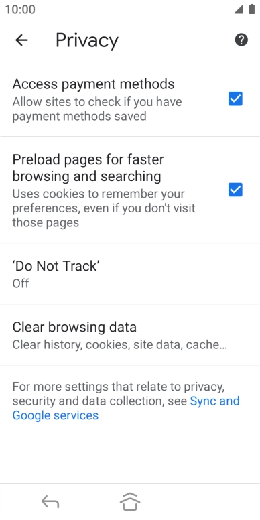Tap the Access payment methods title
The image size is (260, 520).
pyautogui.click(x=94, y=84)
